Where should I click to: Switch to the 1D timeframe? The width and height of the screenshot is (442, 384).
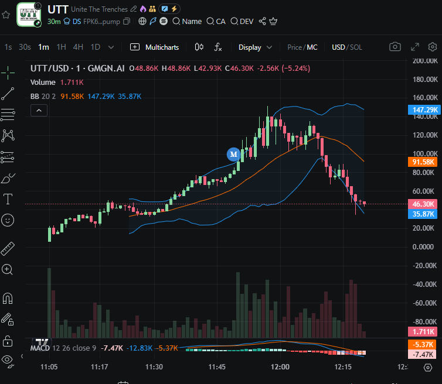tap(96, 47)
